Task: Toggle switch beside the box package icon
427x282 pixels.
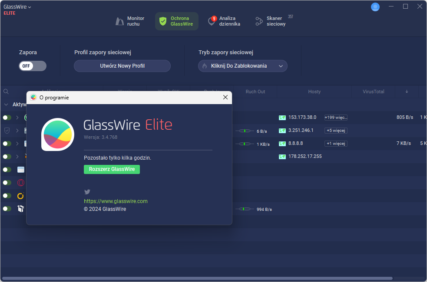Action: [x=7, y=209]
